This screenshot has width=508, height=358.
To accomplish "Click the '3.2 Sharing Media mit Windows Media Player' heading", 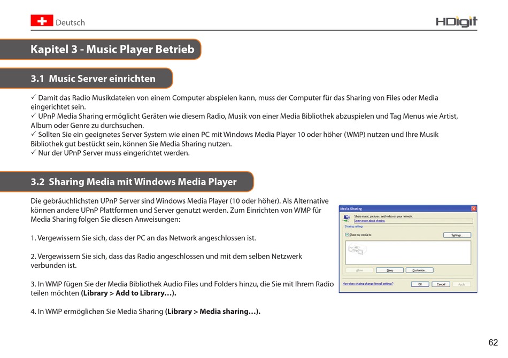I will [x=134, y=182].
